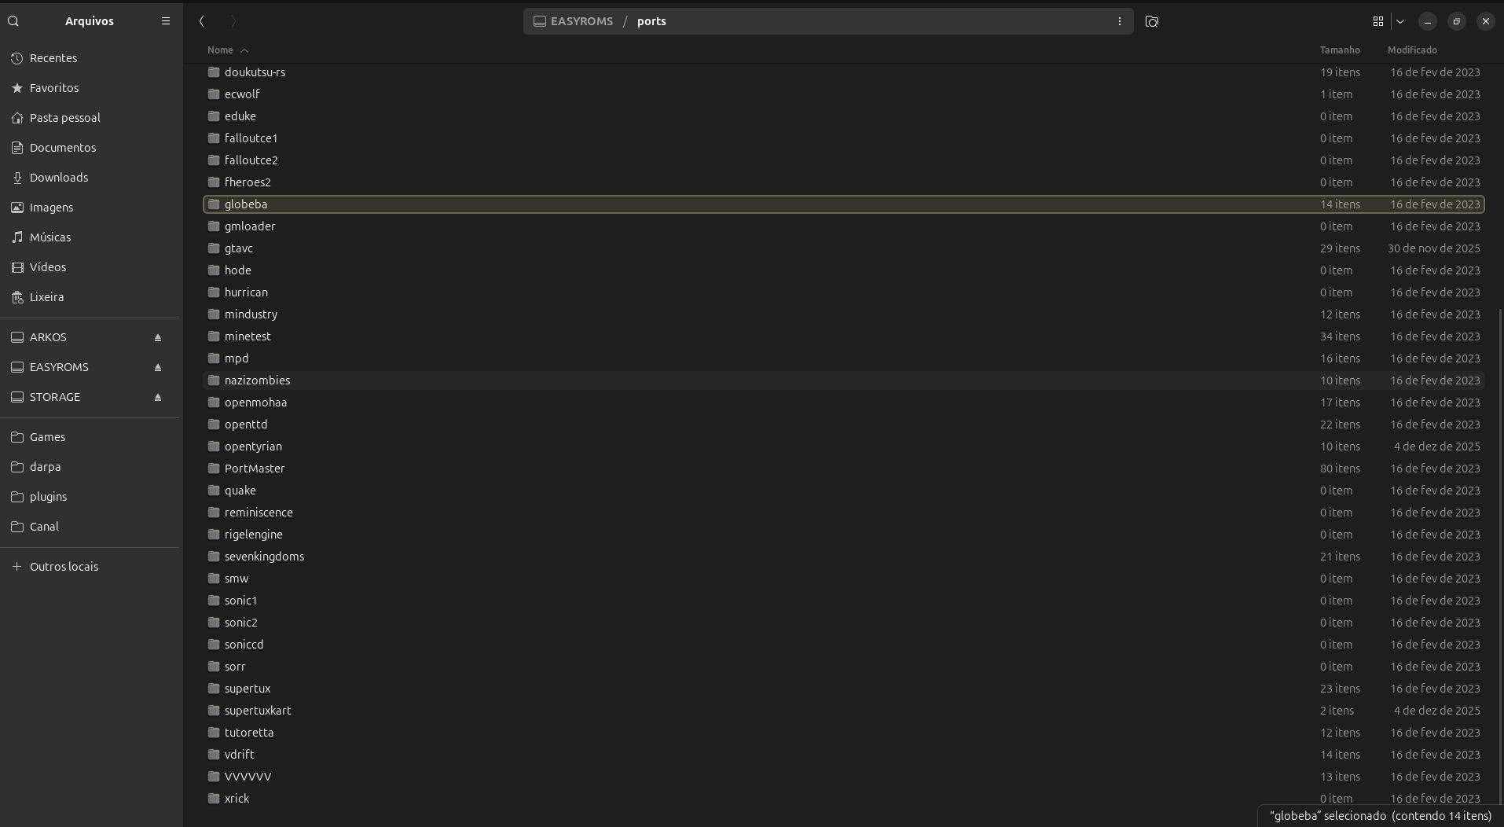Navigate to EASYROMS in the path bar
This screenshot has width=1504, height=827.
pos(581,21)
